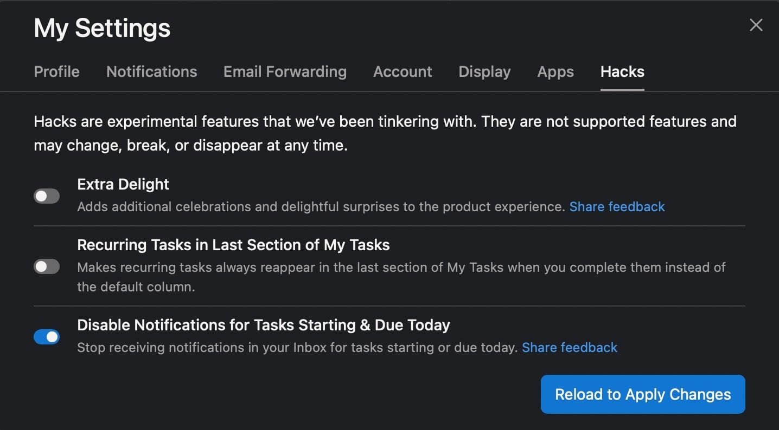Go to the Email Forwarding tab
This screenshot has width=779, height=430.
point(285,72)
